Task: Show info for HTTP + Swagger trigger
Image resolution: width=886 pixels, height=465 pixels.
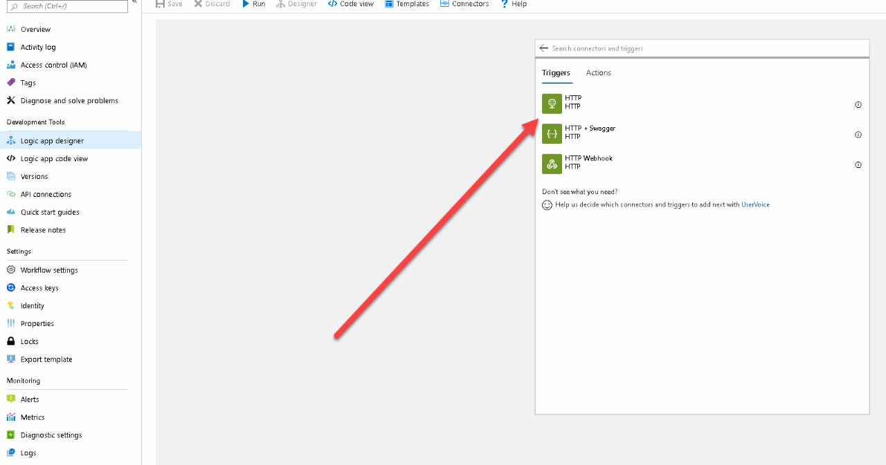Action: 858,135
